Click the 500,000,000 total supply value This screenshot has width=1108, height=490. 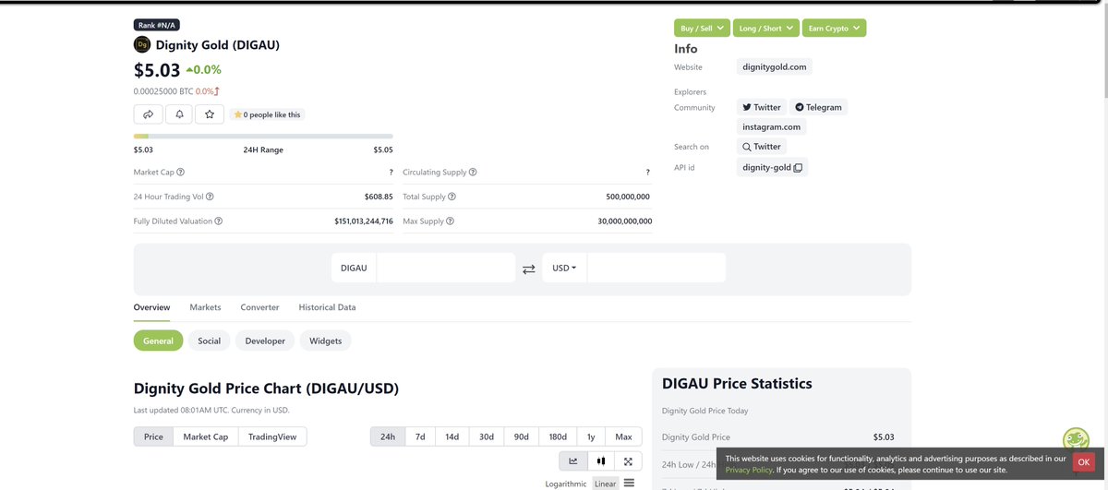pos(628,197)
